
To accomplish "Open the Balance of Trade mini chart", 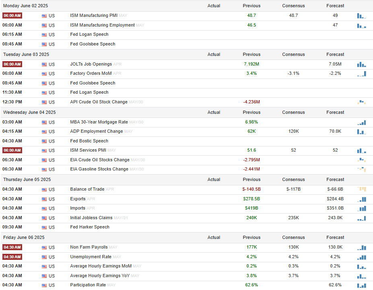I will point(361,189).
